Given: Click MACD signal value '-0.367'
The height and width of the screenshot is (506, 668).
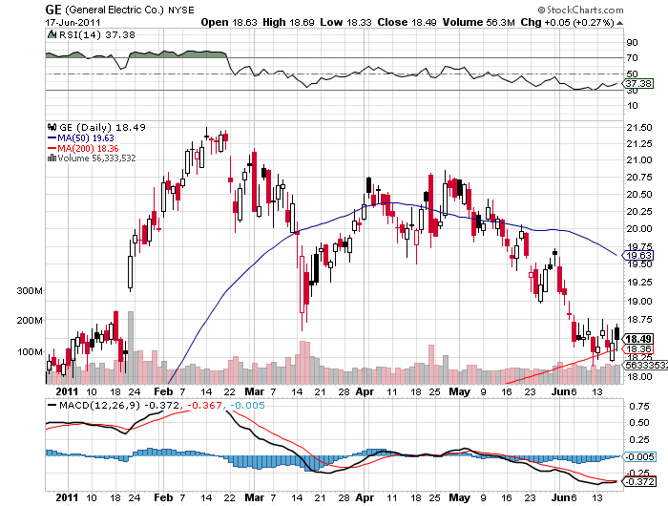Looking at the screenshot, I should [205, 405].
